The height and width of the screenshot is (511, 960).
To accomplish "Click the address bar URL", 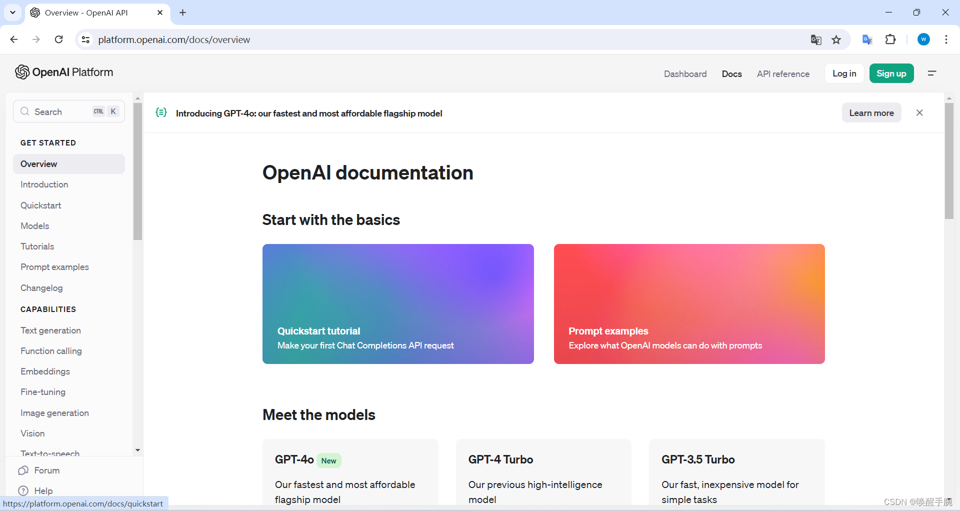I will (174, 39).
